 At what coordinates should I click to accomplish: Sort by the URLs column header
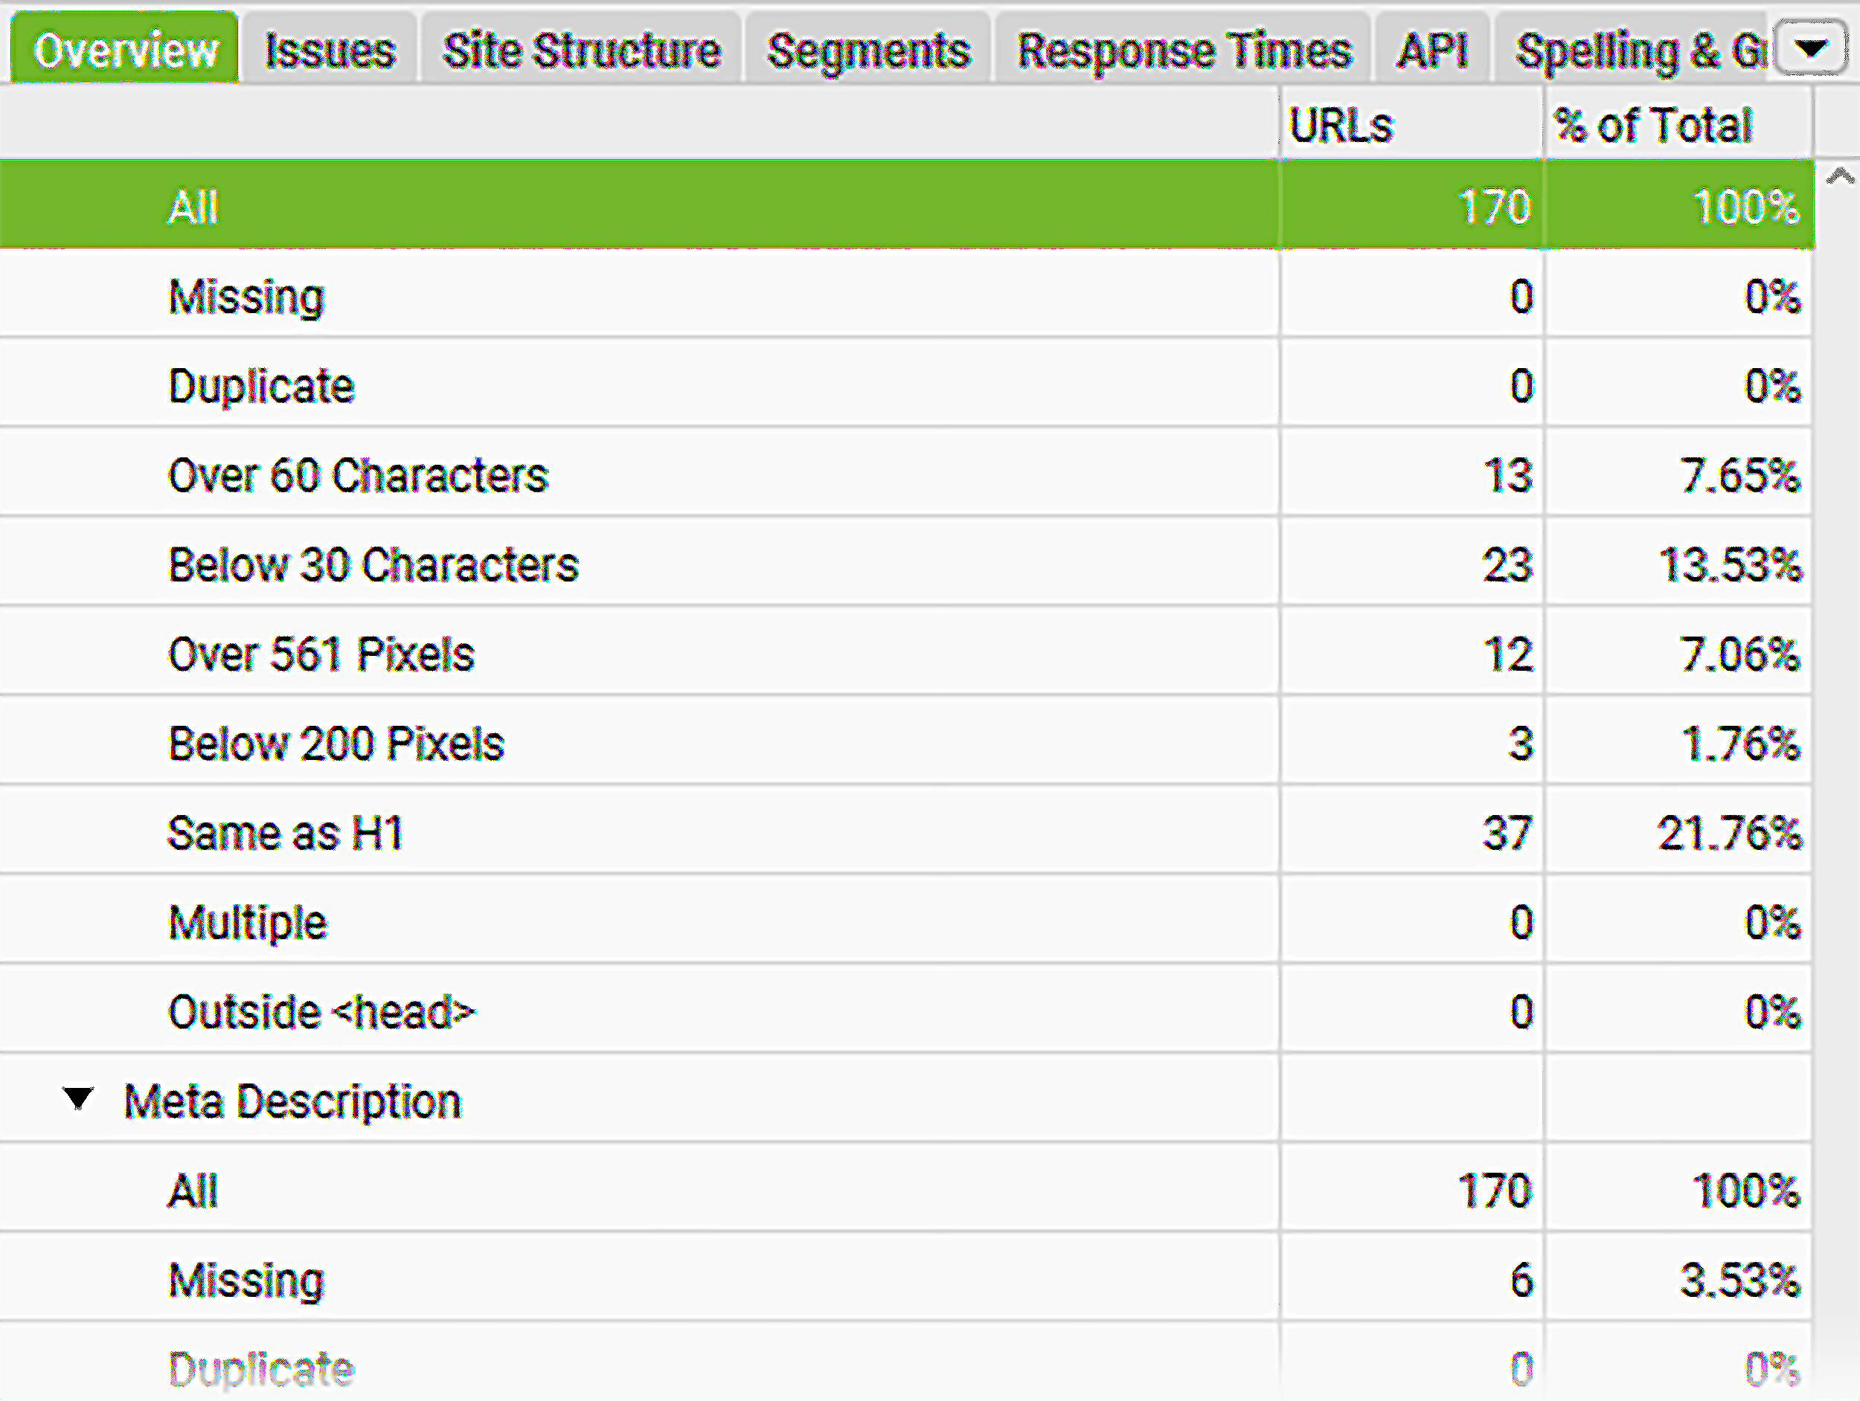[x=1342, y=122]
